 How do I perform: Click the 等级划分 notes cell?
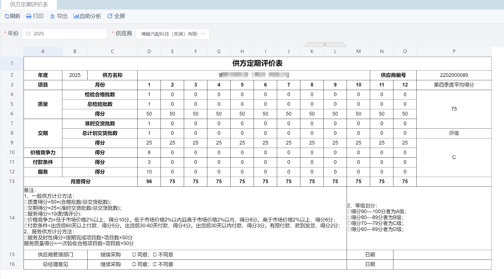click(x=419, y=218)
